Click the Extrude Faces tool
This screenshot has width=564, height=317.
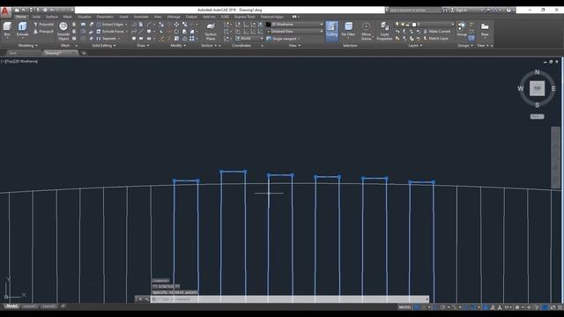pyautogui.click(x=112, y=32)
